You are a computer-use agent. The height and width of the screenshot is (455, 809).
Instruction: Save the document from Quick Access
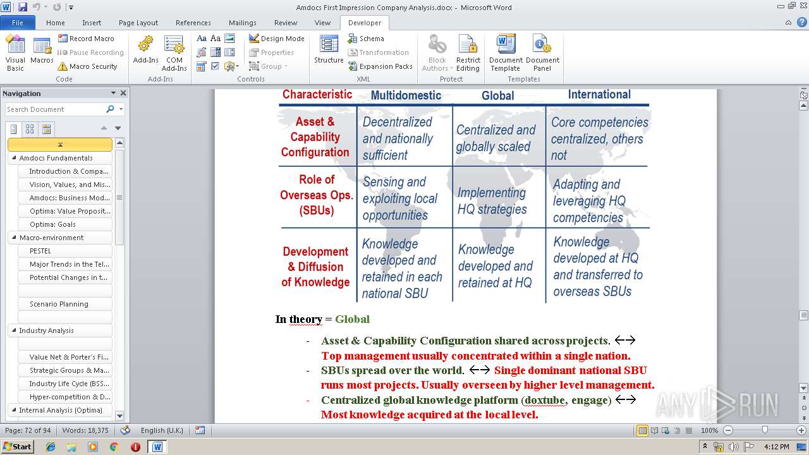point(23,8)
